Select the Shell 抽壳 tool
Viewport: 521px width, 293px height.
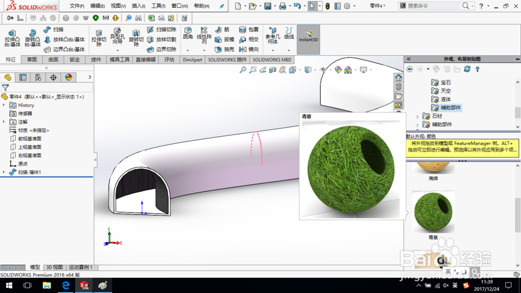225,49
